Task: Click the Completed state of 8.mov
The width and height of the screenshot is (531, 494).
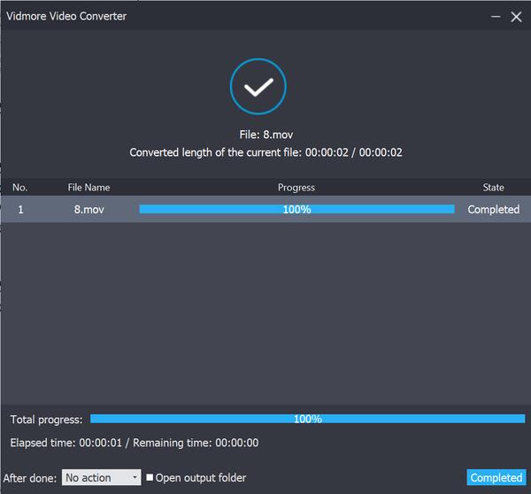Action: tap(493, 210)
